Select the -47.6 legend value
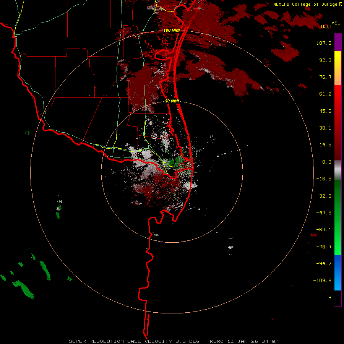The height and width of the screenshot is (344, 344). point(324,213)
